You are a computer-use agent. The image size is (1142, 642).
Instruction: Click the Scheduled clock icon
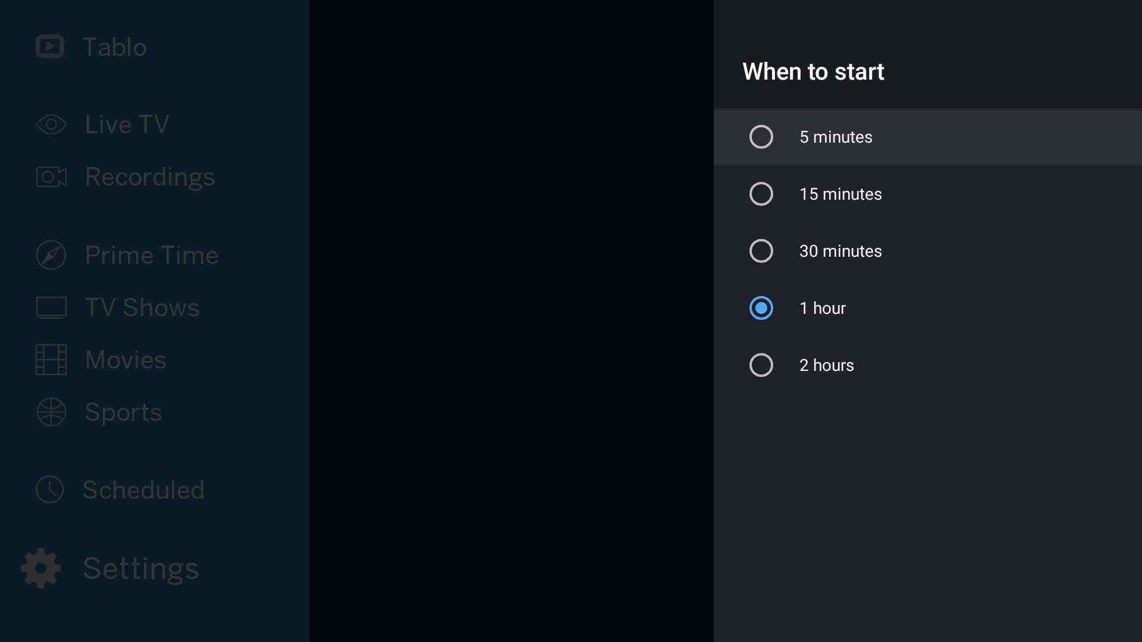click(x=50, y=490)
